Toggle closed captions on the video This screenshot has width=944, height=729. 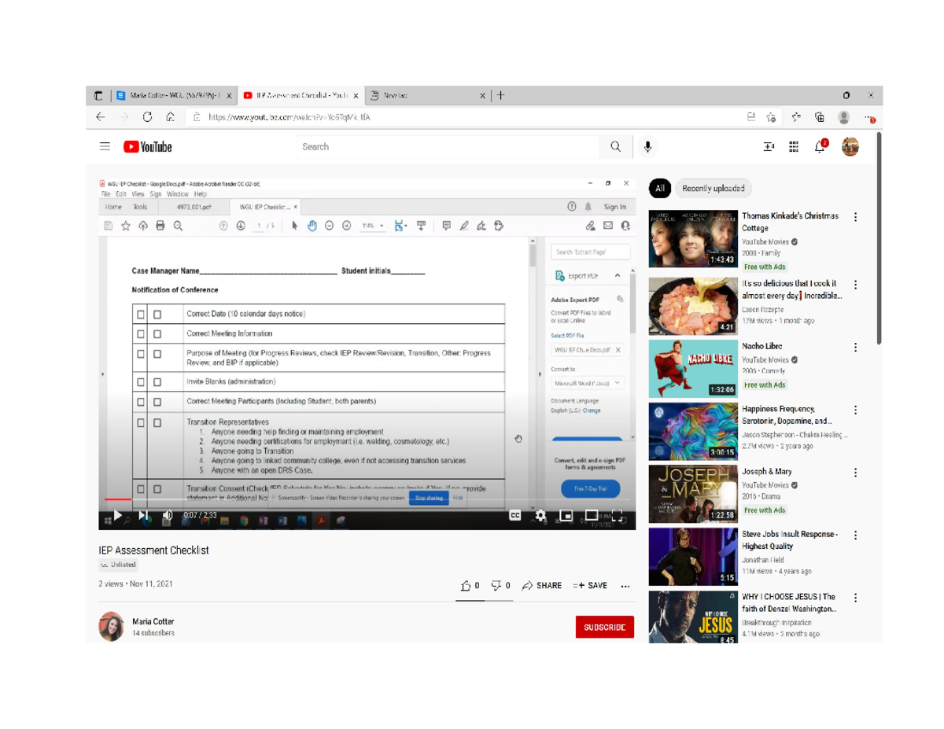[515, 516]
